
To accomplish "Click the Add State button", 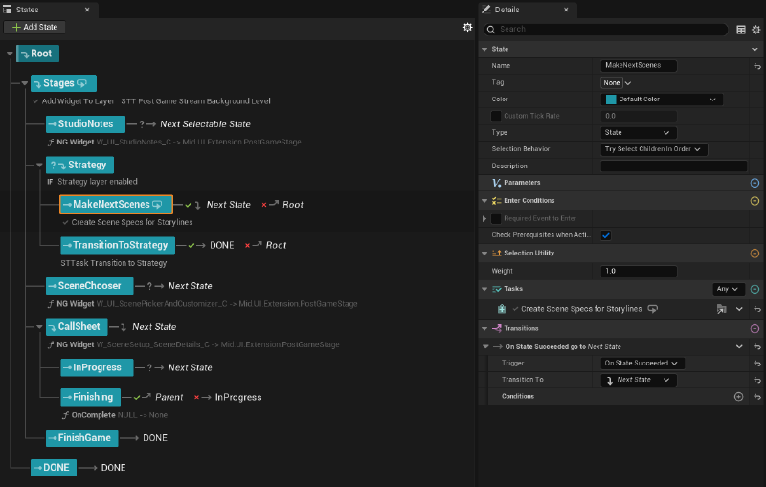I will click(34, 28).
